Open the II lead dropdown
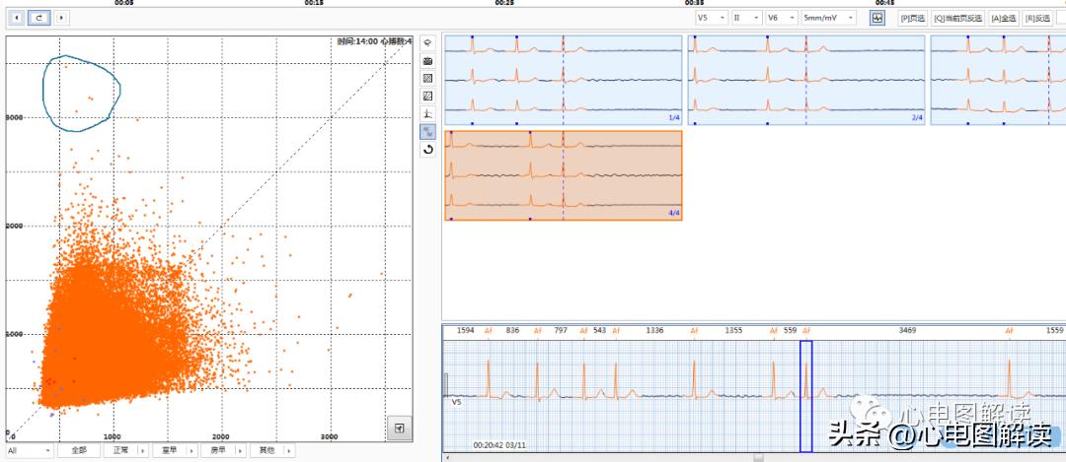Screen dimensions: 1066x462 click(x=745, y=18)
